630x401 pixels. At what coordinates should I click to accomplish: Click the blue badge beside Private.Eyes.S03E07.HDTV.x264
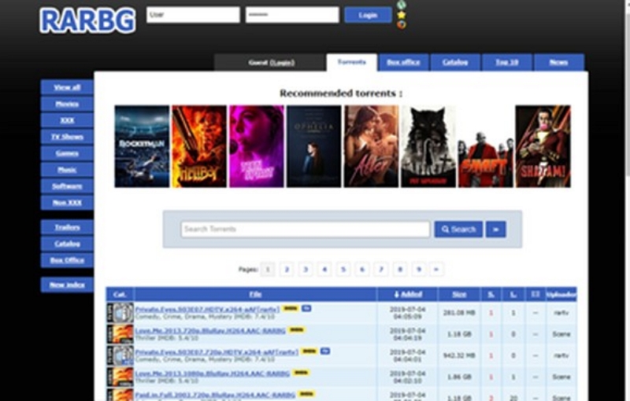[306, 308]
